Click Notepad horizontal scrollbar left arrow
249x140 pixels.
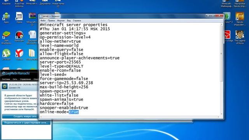(x=41, y=117)
